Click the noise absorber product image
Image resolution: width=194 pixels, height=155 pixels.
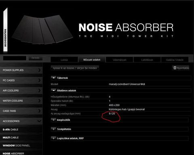(x=42, y=29)
